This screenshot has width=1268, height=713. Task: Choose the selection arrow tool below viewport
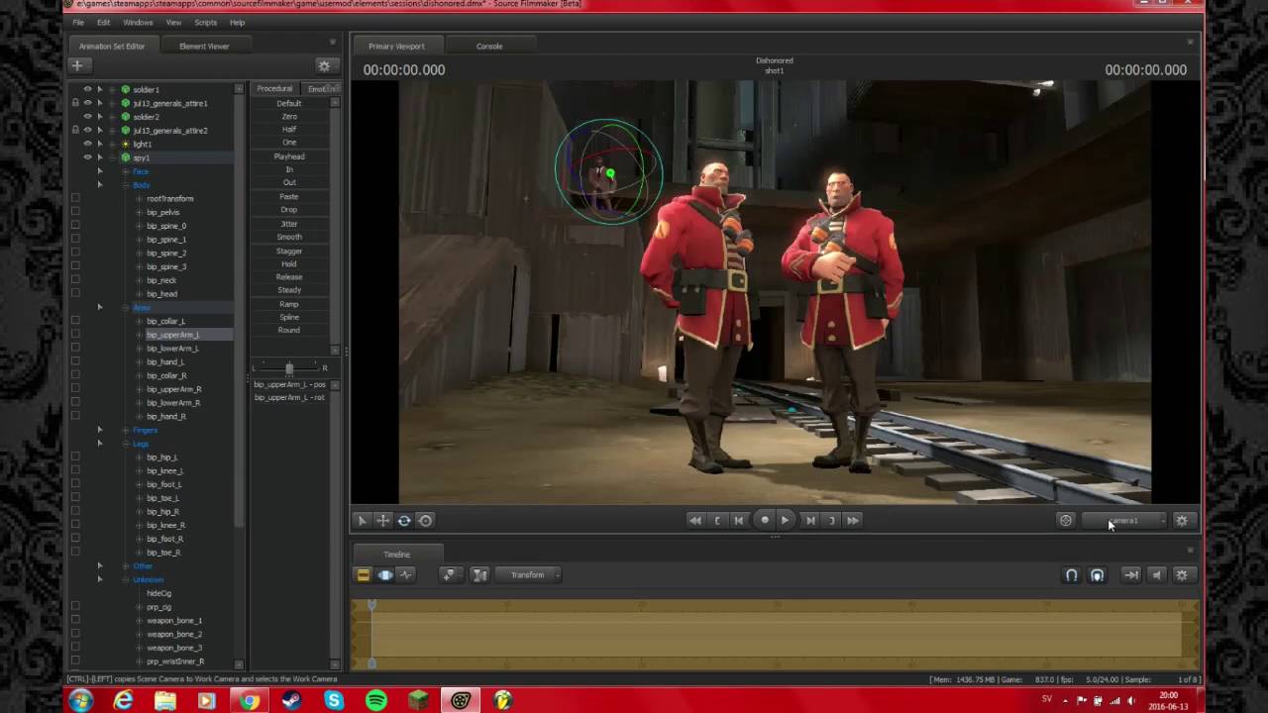(x=362, y=520)
